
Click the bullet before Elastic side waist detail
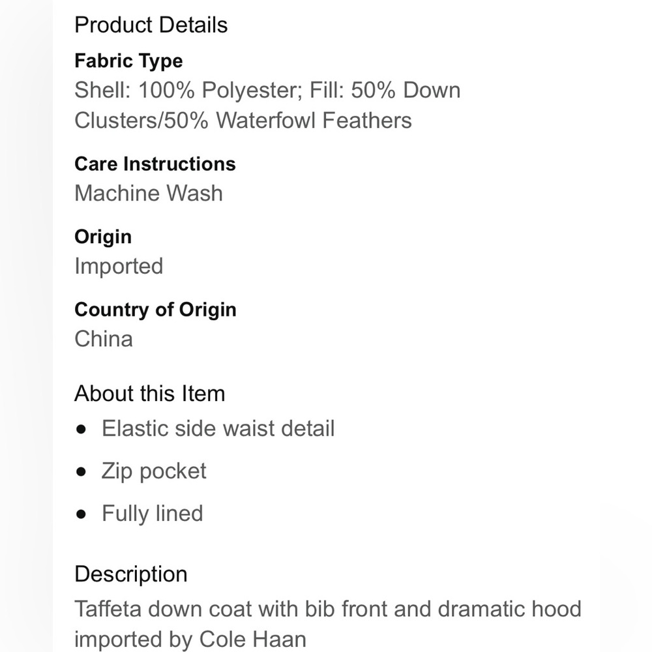(81, 430)
